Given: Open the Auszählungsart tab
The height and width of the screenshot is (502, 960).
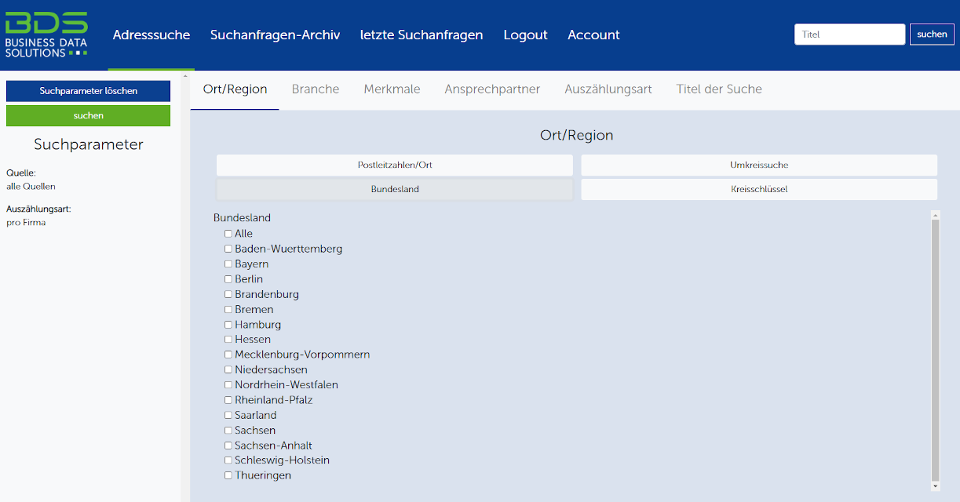Looking at the screenshot, I should [608, 89].
